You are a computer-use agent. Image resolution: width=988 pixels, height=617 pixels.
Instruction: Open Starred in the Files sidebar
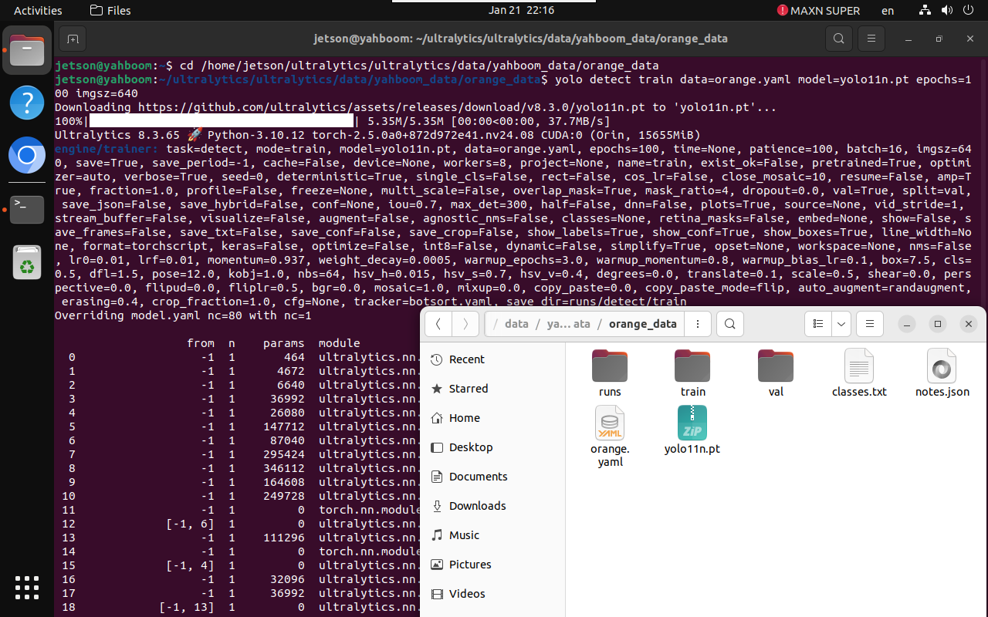(492, 389)
